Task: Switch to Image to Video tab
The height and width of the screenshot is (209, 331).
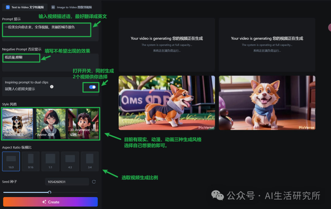Action: 71,7
